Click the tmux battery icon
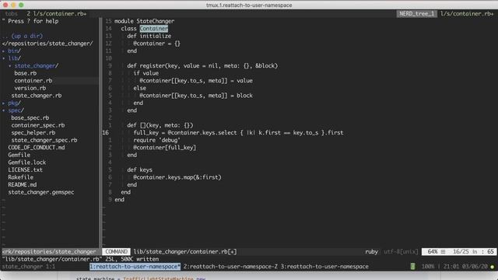The image size is (498, 280). click(412, 267)
